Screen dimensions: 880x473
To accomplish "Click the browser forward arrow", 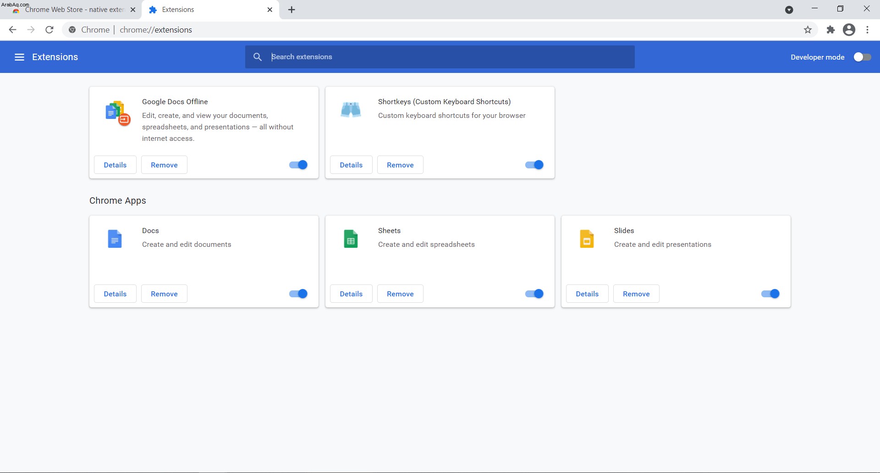I will click(x=31, y=30).
